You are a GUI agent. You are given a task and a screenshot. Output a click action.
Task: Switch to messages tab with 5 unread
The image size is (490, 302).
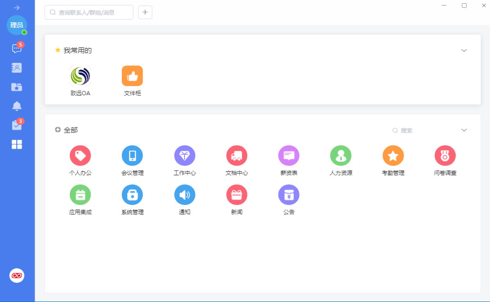(17, 49)
